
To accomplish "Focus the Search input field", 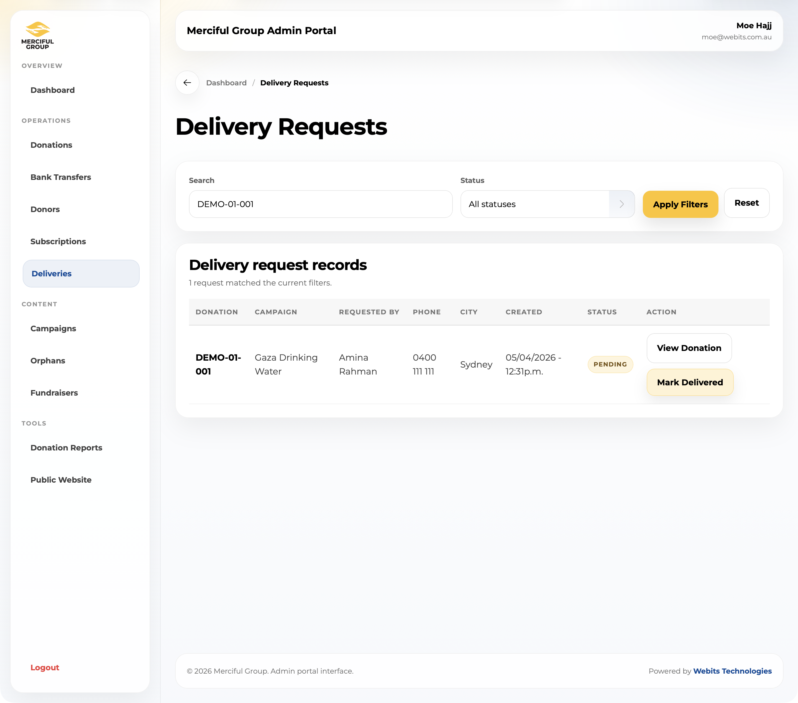I will click(x=321, y=204).
